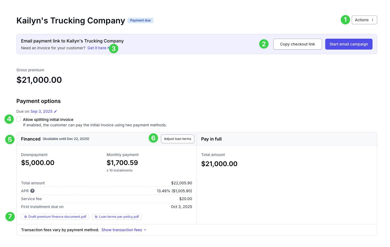Open the Actions dropdown button

coord(364,20)
